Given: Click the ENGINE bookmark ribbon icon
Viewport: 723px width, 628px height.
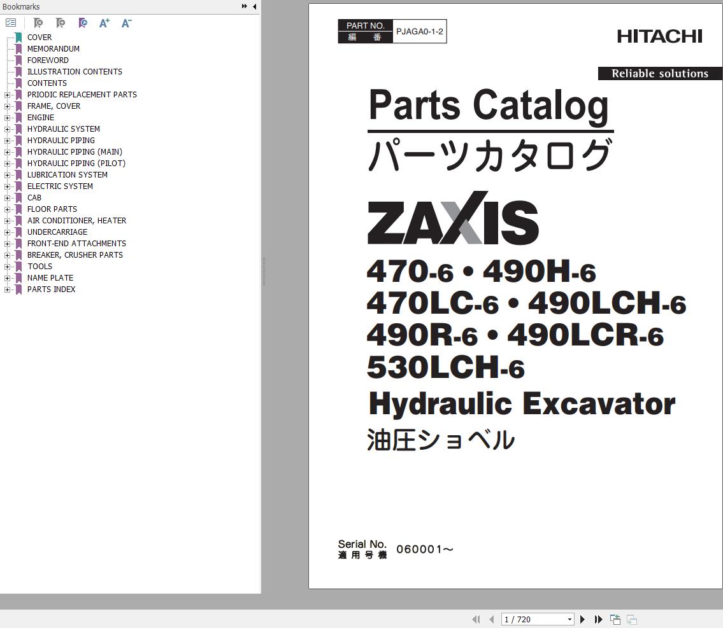Looking at the screenshot, I should tap(18, 118).
